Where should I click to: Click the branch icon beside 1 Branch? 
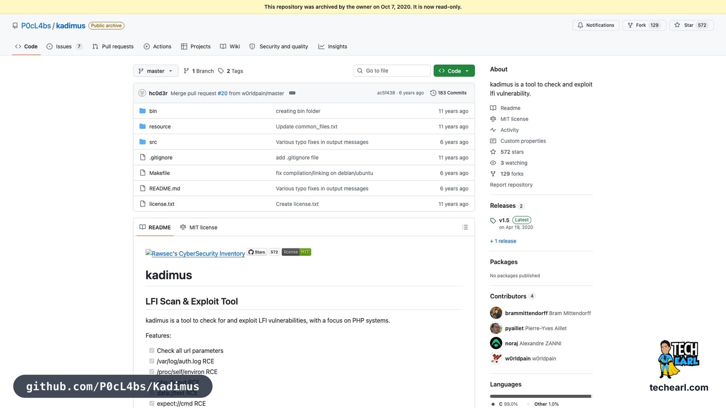pyautogui.click(x=186, y=71)
